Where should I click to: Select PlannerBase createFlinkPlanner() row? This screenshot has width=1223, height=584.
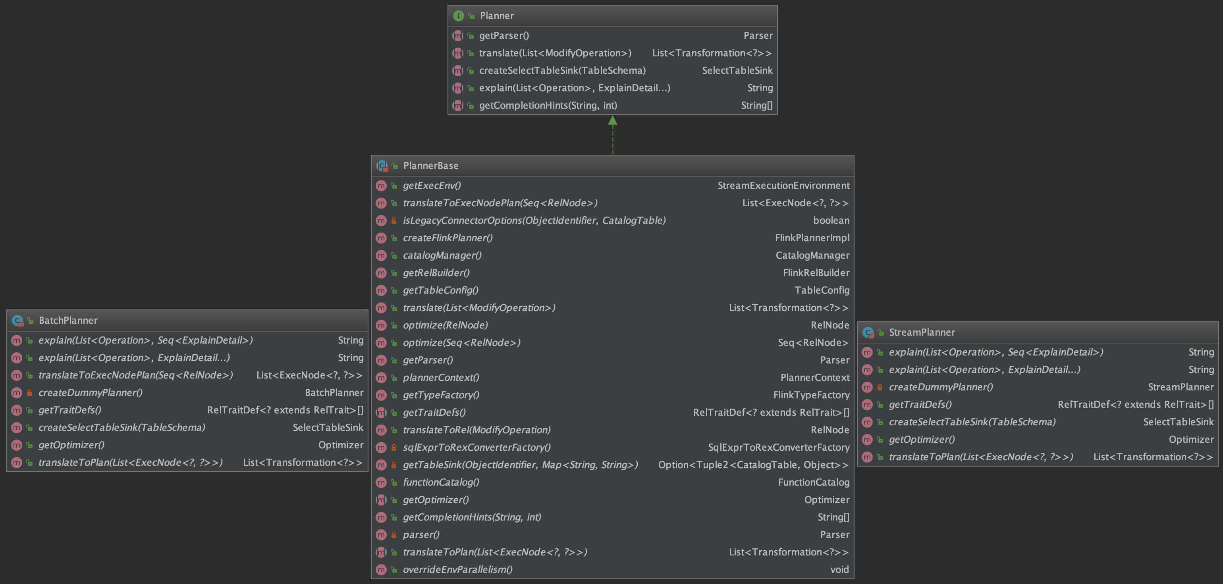(612, 238)
